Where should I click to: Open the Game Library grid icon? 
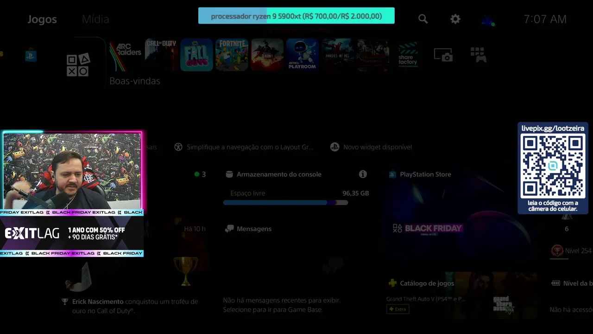tap(479, 55)
